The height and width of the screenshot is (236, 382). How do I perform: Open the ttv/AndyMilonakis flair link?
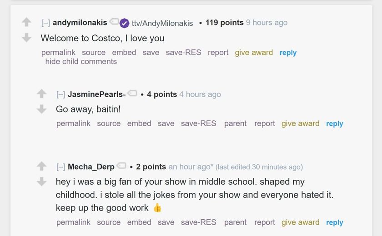coord(162,23)
